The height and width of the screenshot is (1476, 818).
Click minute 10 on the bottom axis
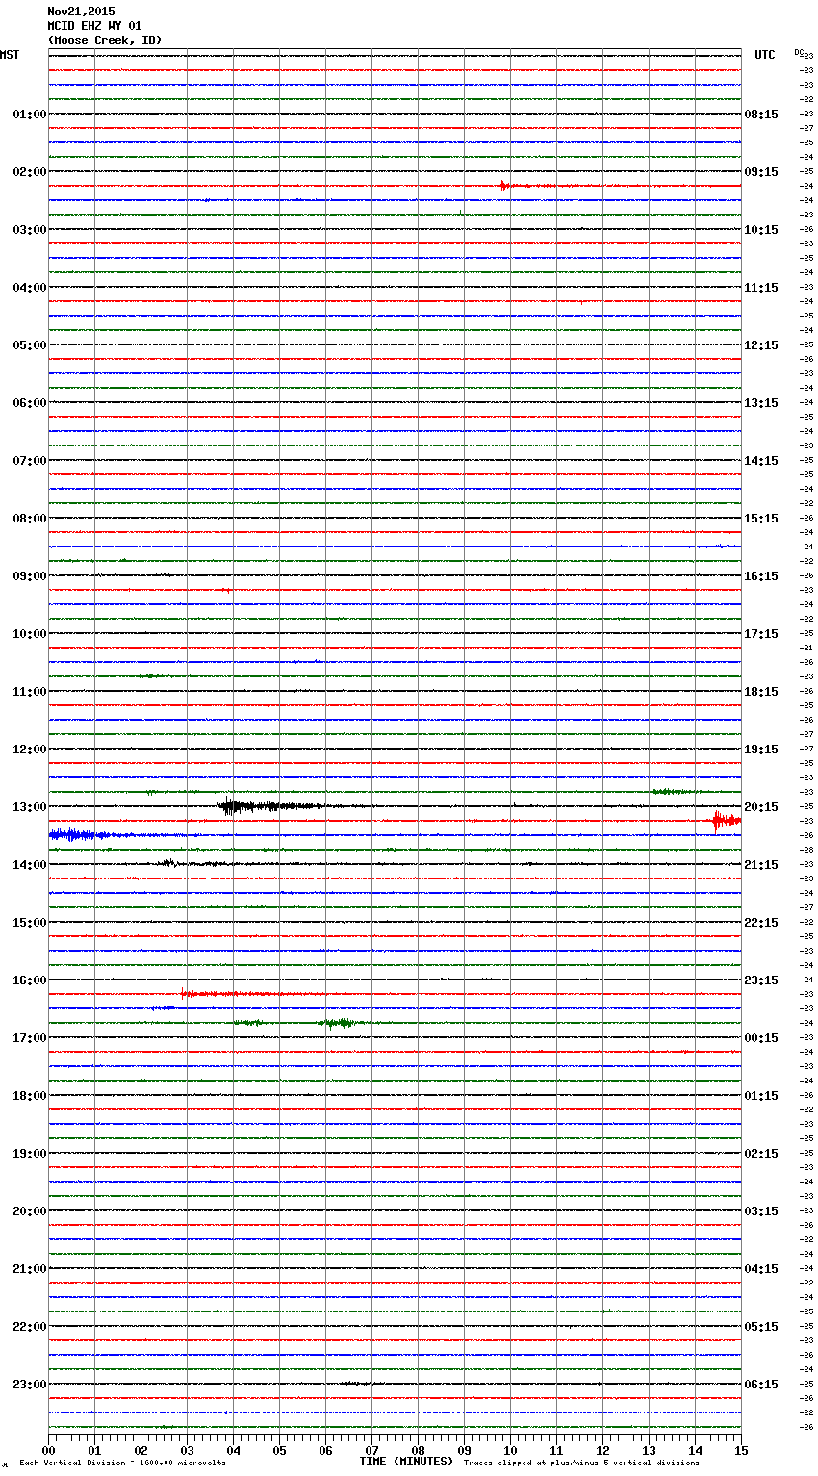point(510,1450)
